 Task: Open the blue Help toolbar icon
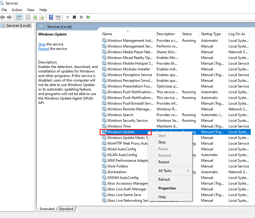pos(51,17)
